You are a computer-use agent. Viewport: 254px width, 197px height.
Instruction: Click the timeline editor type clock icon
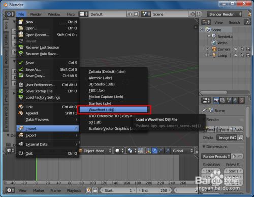tap(10, 190)
